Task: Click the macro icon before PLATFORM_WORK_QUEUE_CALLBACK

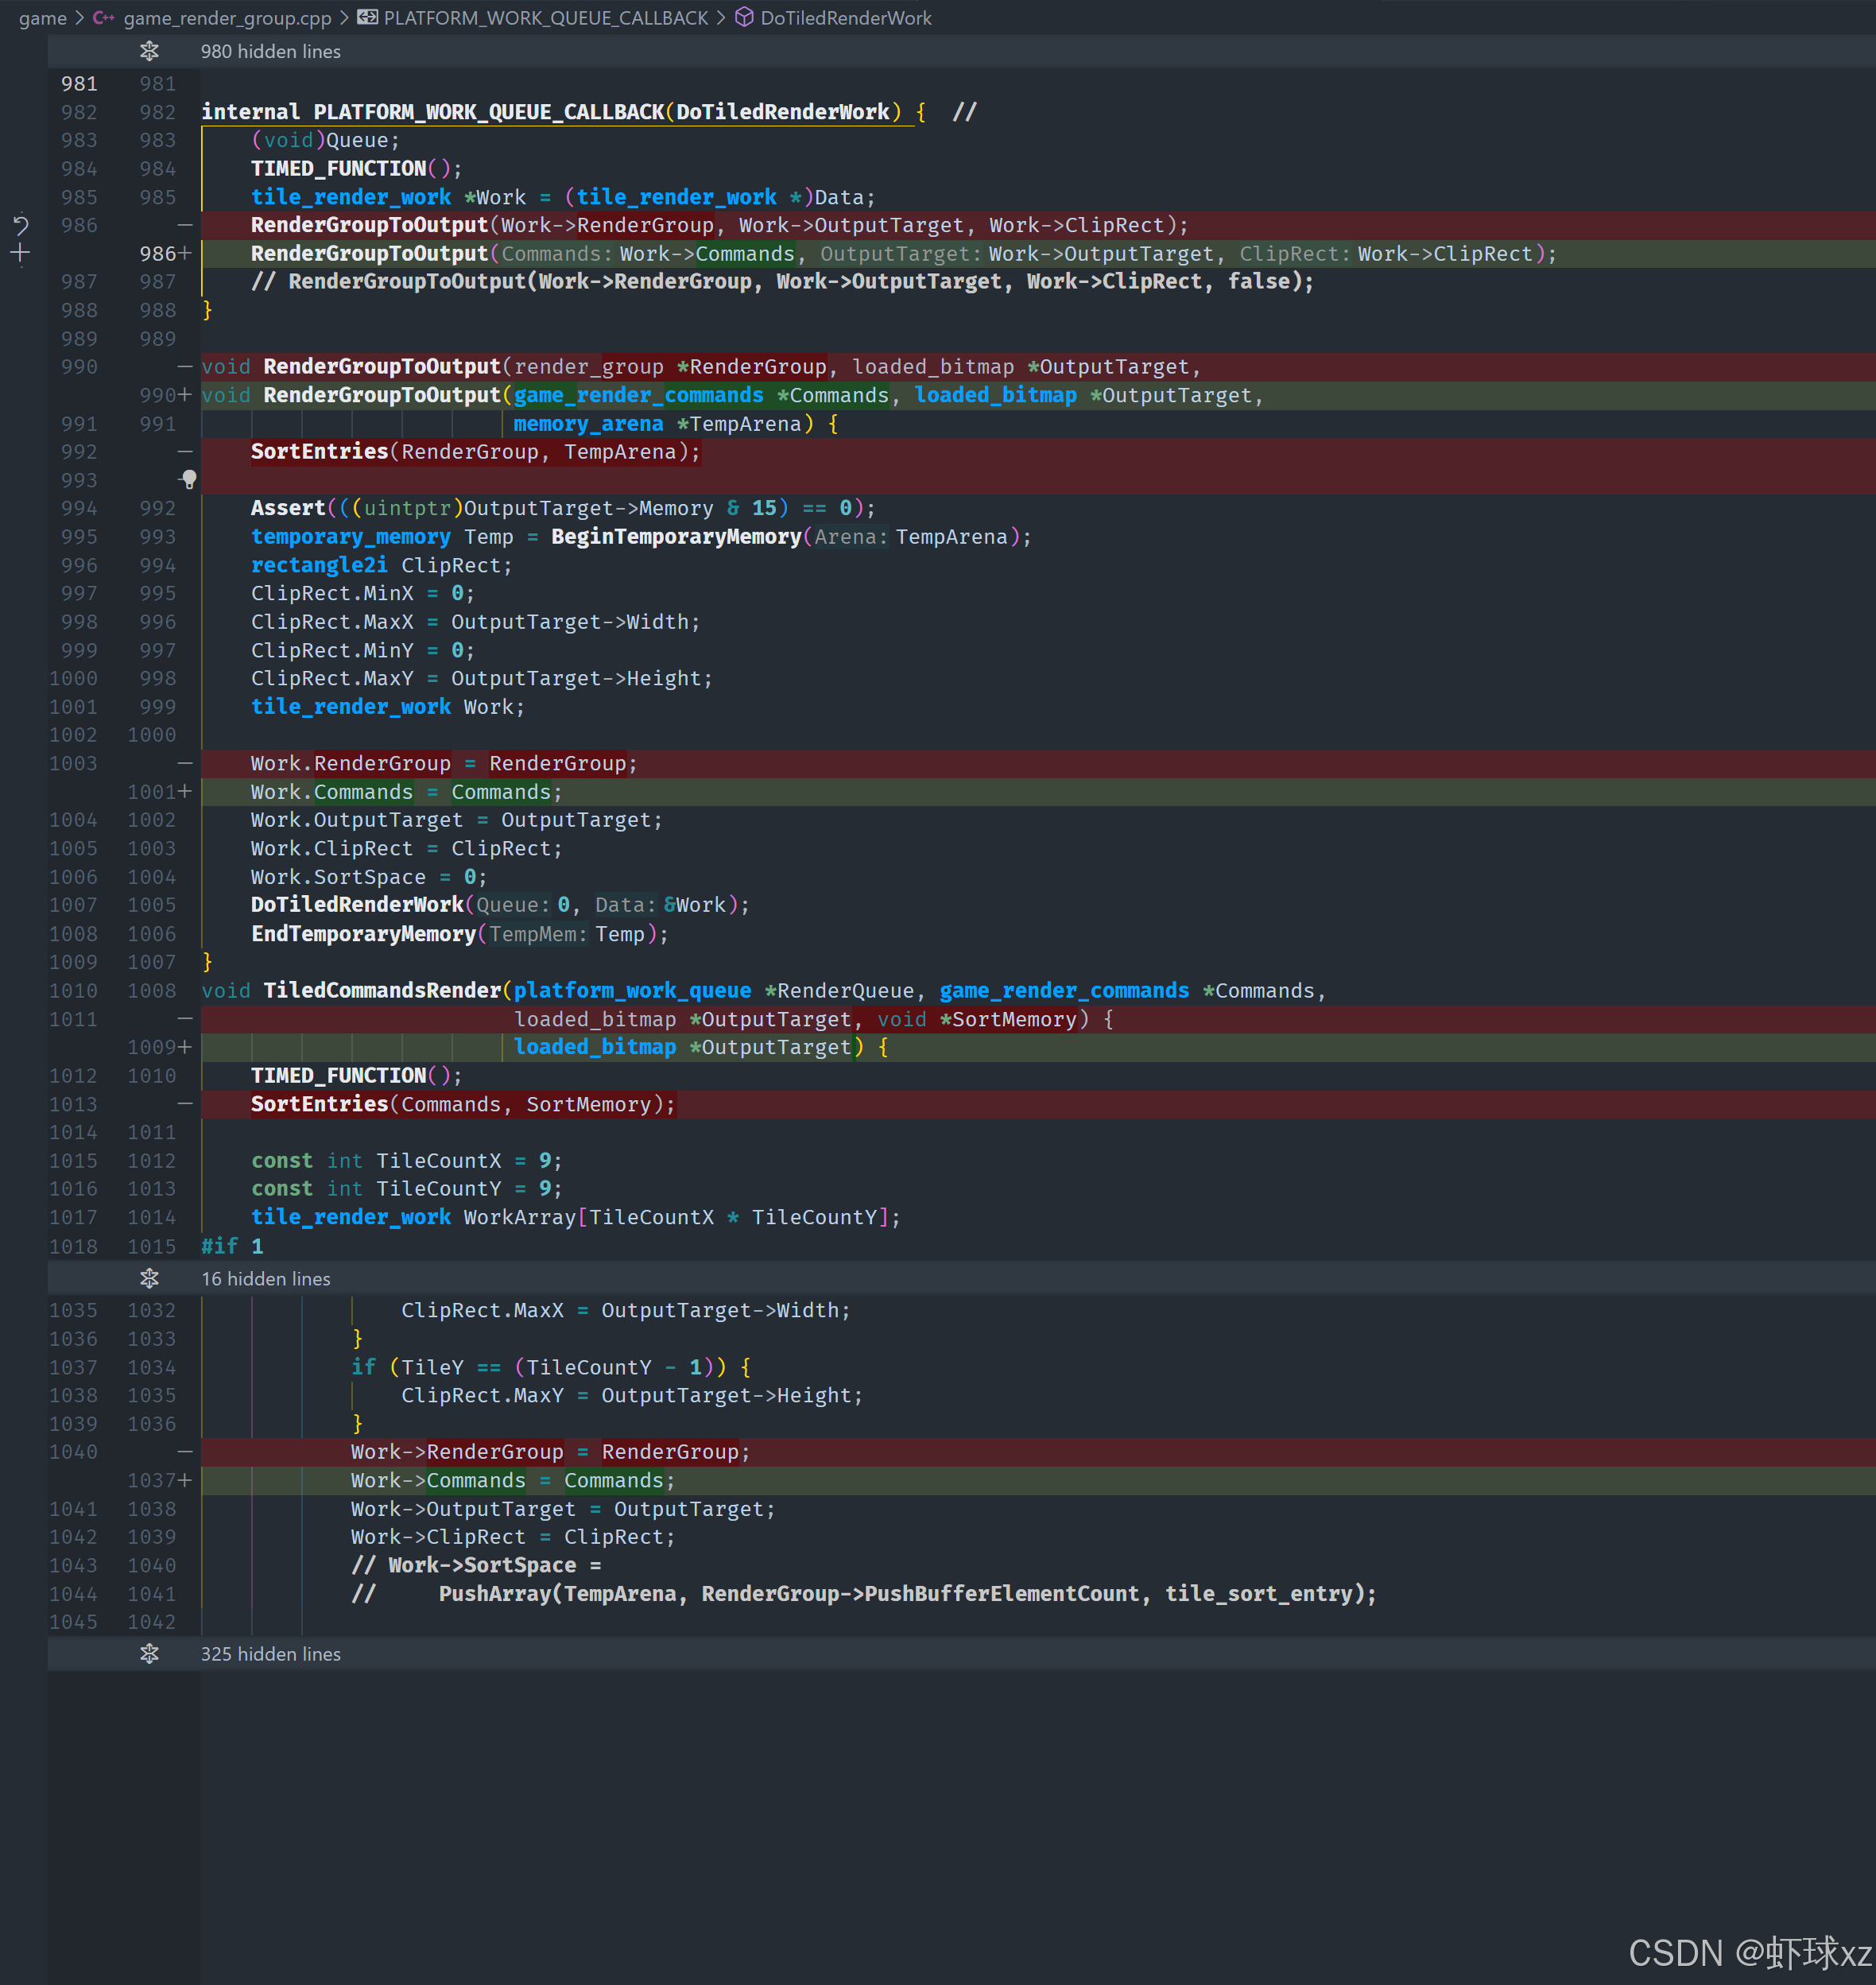Action: click(x=368, y=18)
